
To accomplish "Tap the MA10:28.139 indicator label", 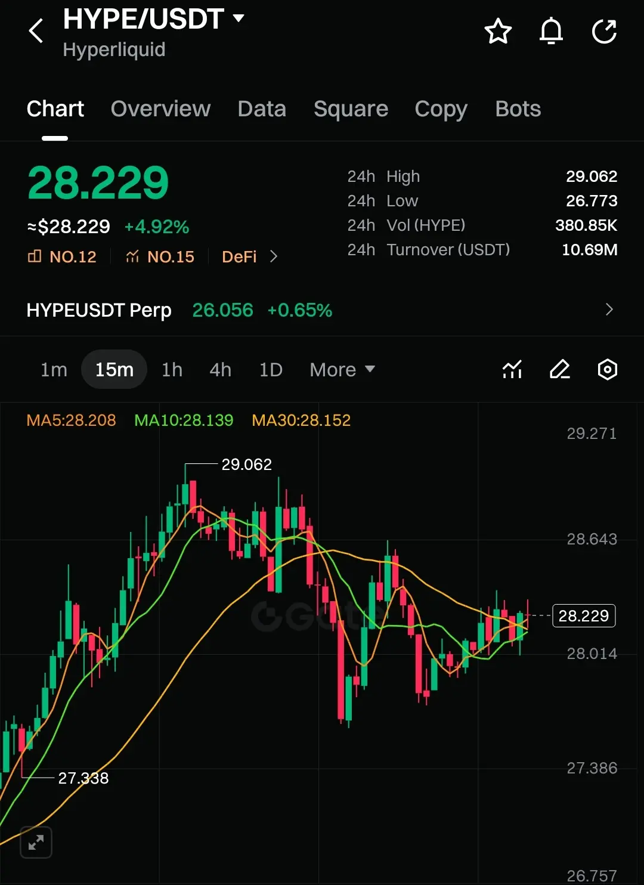I will coord(184,420).
